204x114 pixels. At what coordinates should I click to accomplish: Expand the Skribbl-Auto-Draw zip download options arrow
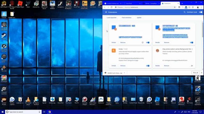click(x=124, y=73)
